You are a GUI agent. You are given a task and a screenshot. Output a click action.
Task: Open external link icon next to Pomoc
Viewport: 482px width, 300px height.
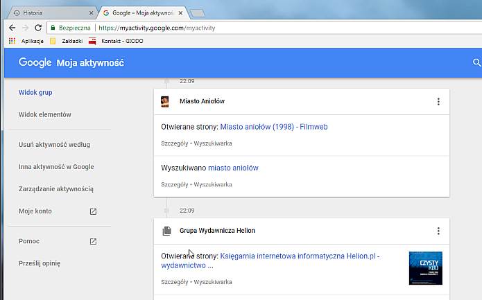tap(93, 241)
